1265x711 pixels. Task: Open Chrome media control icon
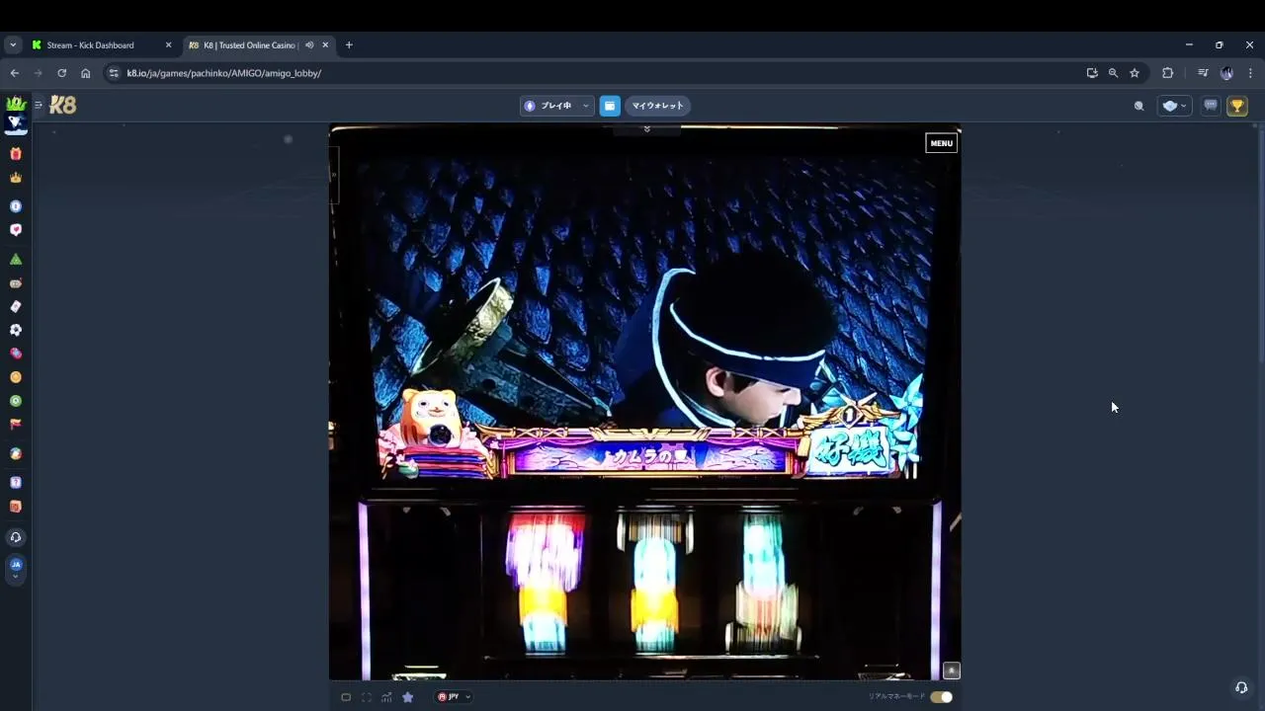1203,73
